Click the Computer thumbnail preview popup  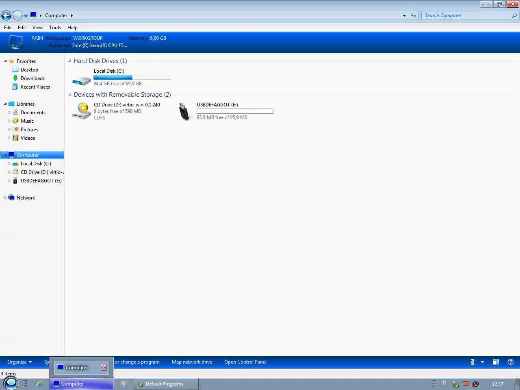coord(82,368)
